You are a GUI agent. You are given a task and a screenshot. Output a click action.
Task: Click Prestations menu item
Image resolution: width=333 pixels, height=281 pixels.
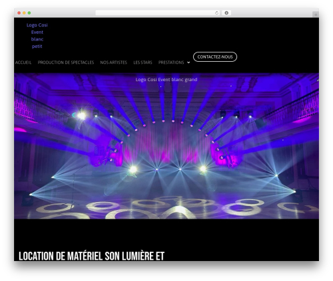tap(171, 62)
